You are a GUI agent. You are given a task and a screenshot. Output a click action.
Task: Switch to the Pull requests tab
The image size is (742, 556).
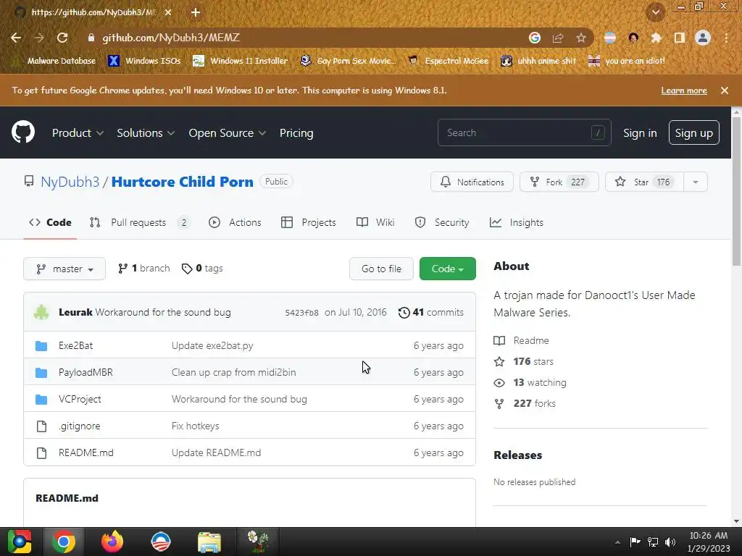click(x=140, y=223)
